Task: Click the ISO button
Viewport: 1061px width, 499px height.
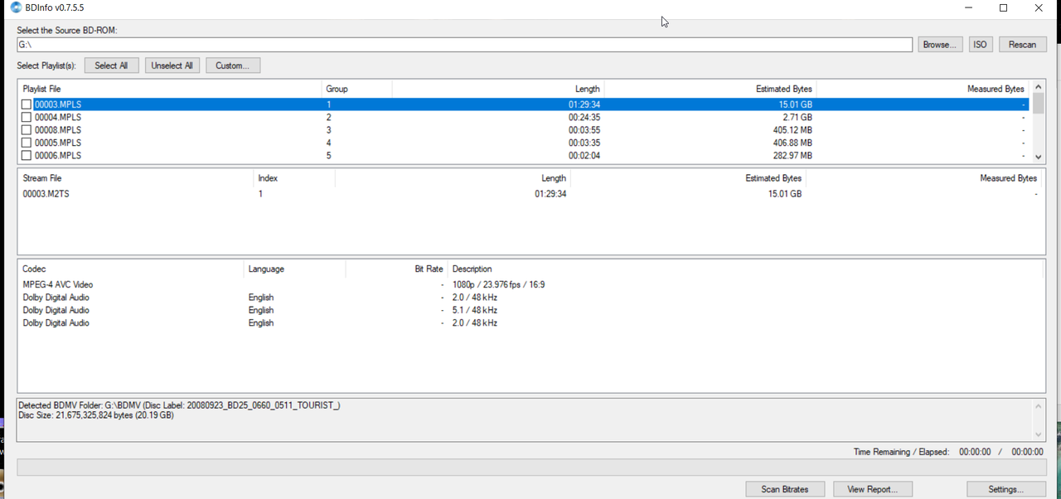Action: click(x=980, y=45)
